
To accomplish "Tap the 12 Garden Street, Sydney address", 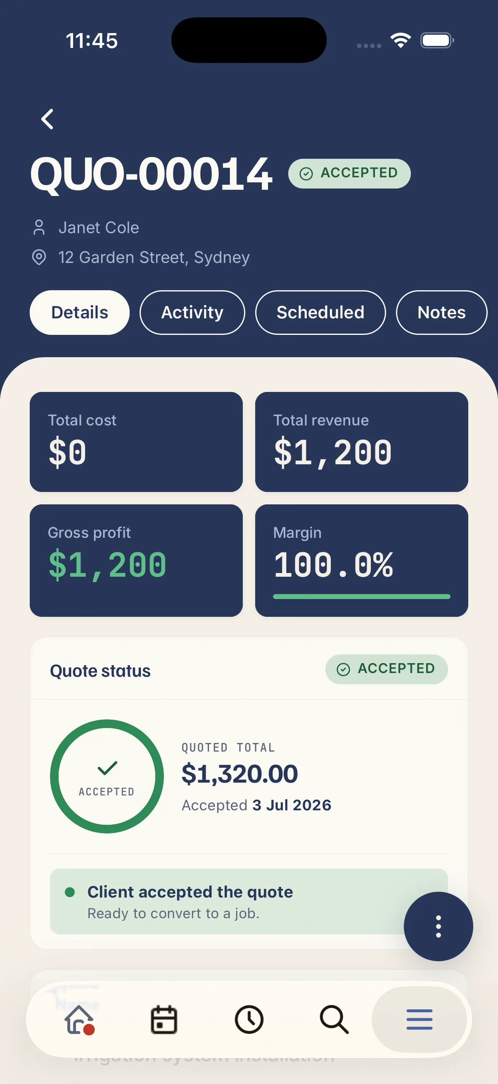I will pyautogui.click(x=154, y=257).
